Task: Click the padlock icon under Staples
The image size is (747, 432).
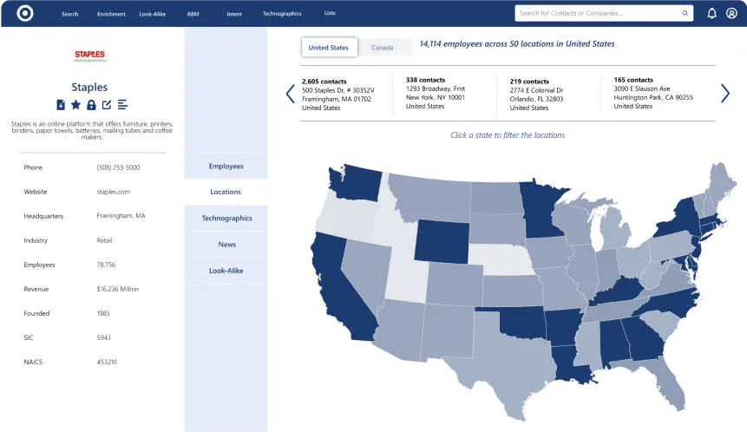Action: click(91, 105)
